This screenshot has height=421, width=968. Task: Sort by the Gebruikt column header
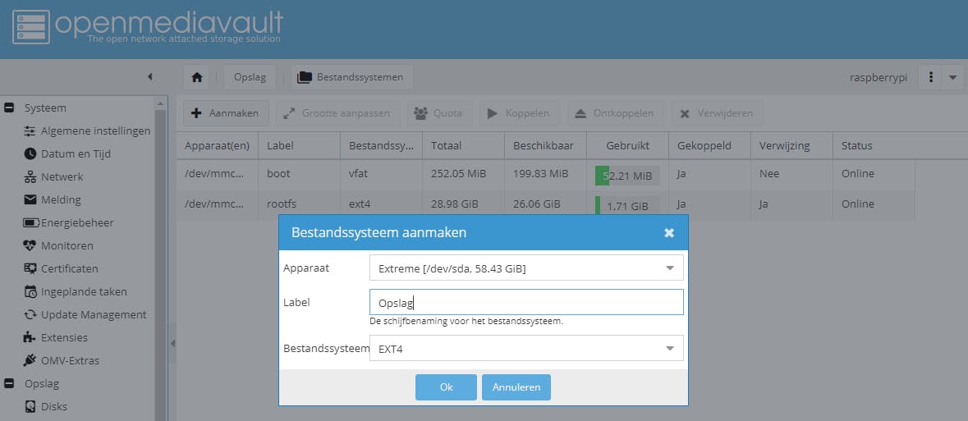[x=628, y=146]
